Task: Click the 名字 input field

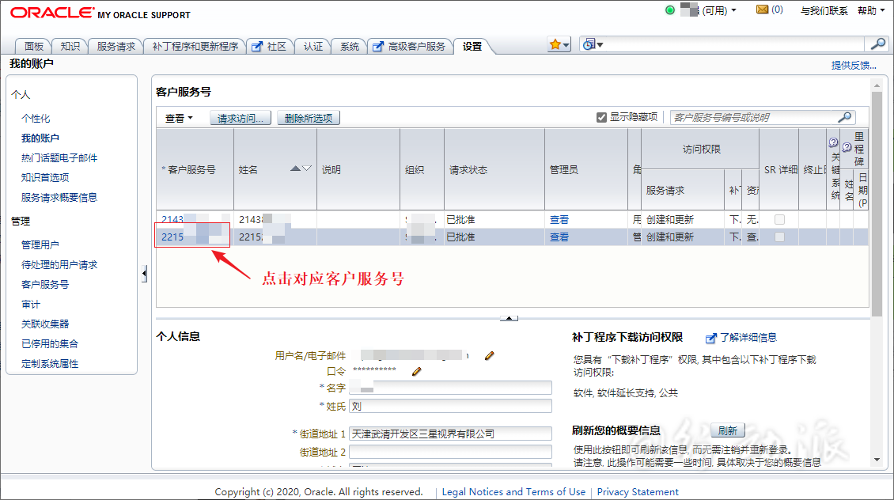Action: point(450,388)
